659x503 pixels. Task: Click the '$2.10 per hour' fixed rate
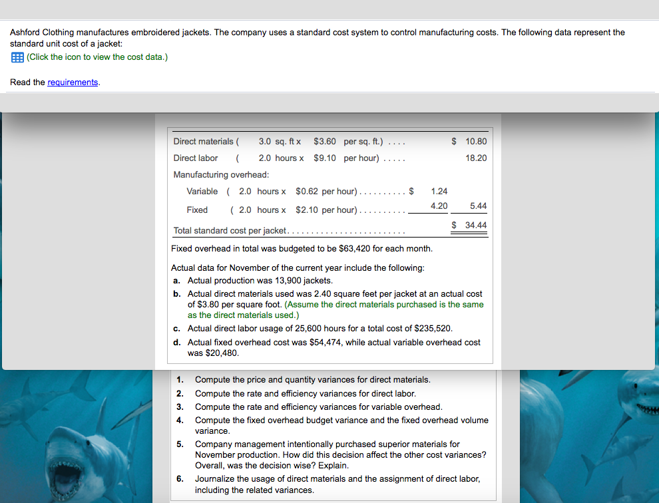pos(326,210)
